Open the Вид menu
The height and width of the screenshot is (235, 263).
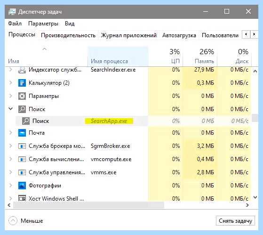pyautogui.click(x=70, y=24)
